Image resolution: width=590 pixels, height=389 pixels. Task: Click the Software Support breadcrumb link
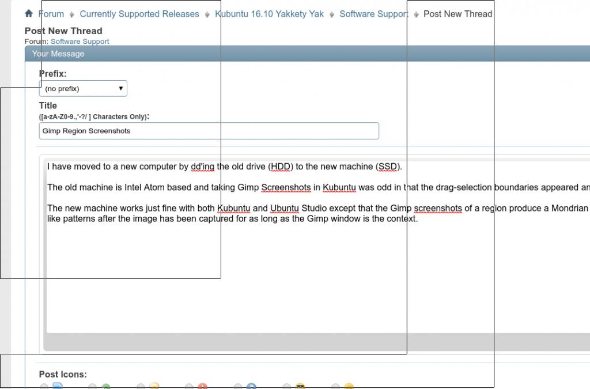[373, 14]
